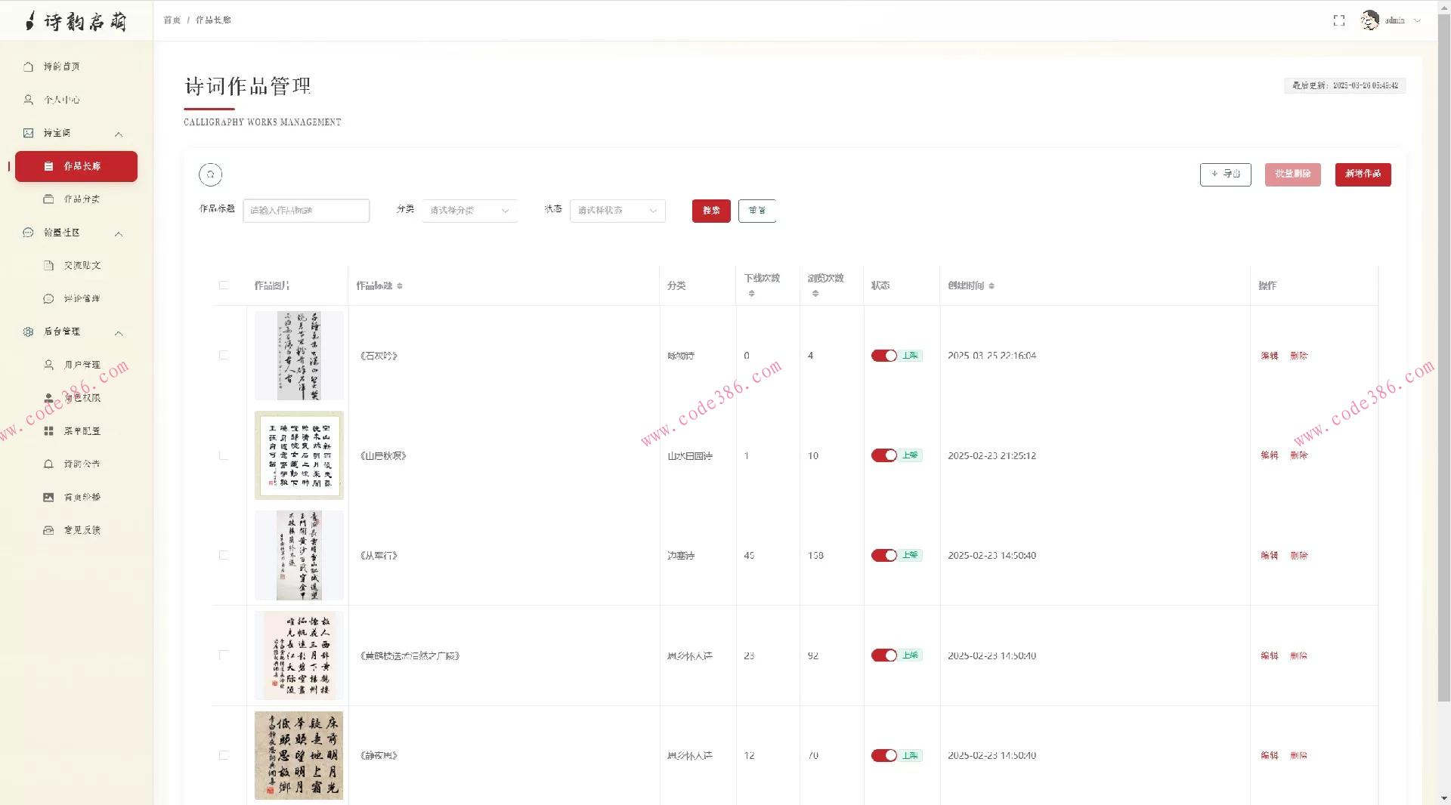Open the fullscreen icon in the top bar
1451x805 pixels.
click(x=1338, y=20)
